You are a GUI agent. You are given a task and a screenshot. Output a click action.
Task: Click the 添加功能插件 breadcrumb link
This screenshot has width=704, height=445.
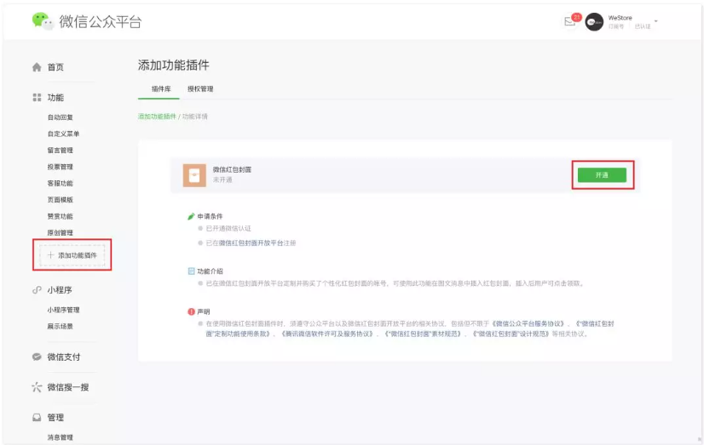click(x=157, y=117)
